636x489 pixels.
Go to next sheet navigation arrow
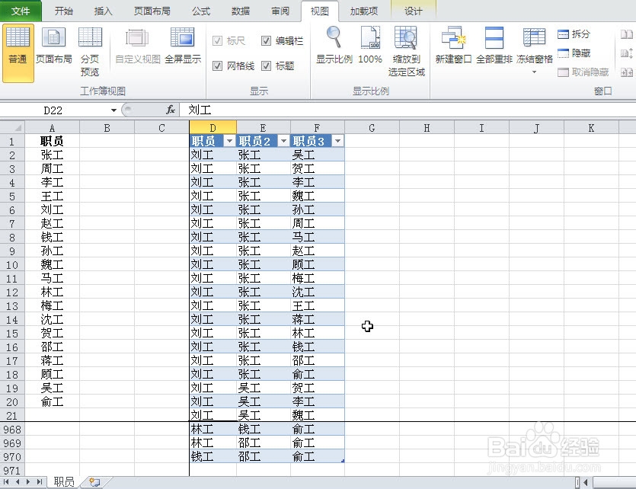28,481
